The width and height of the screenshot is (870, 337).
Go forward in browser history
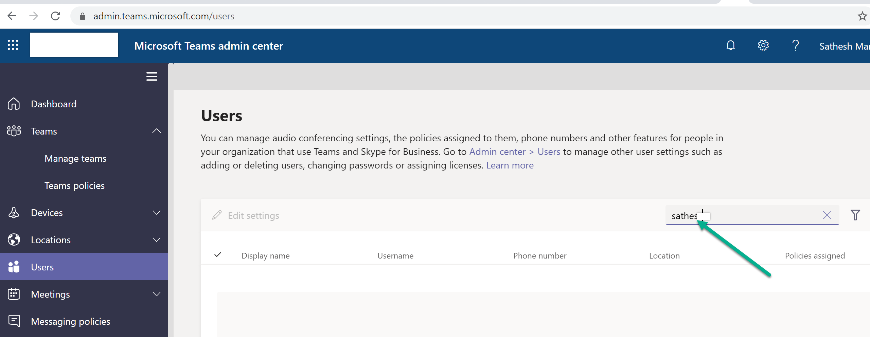(x=34, y=16)
